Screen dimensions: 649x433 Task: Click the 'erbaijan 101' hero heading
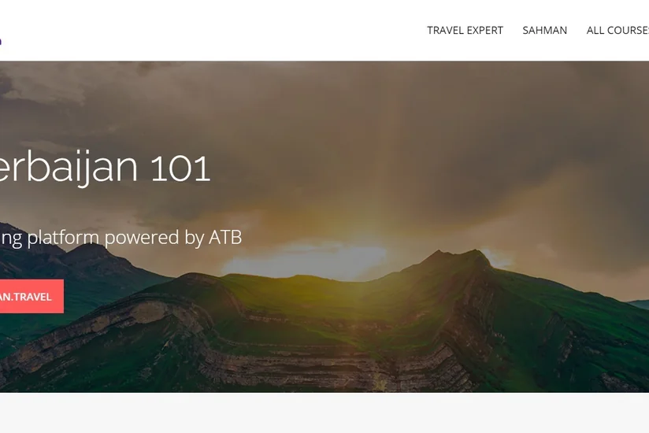tap(105, 168)
